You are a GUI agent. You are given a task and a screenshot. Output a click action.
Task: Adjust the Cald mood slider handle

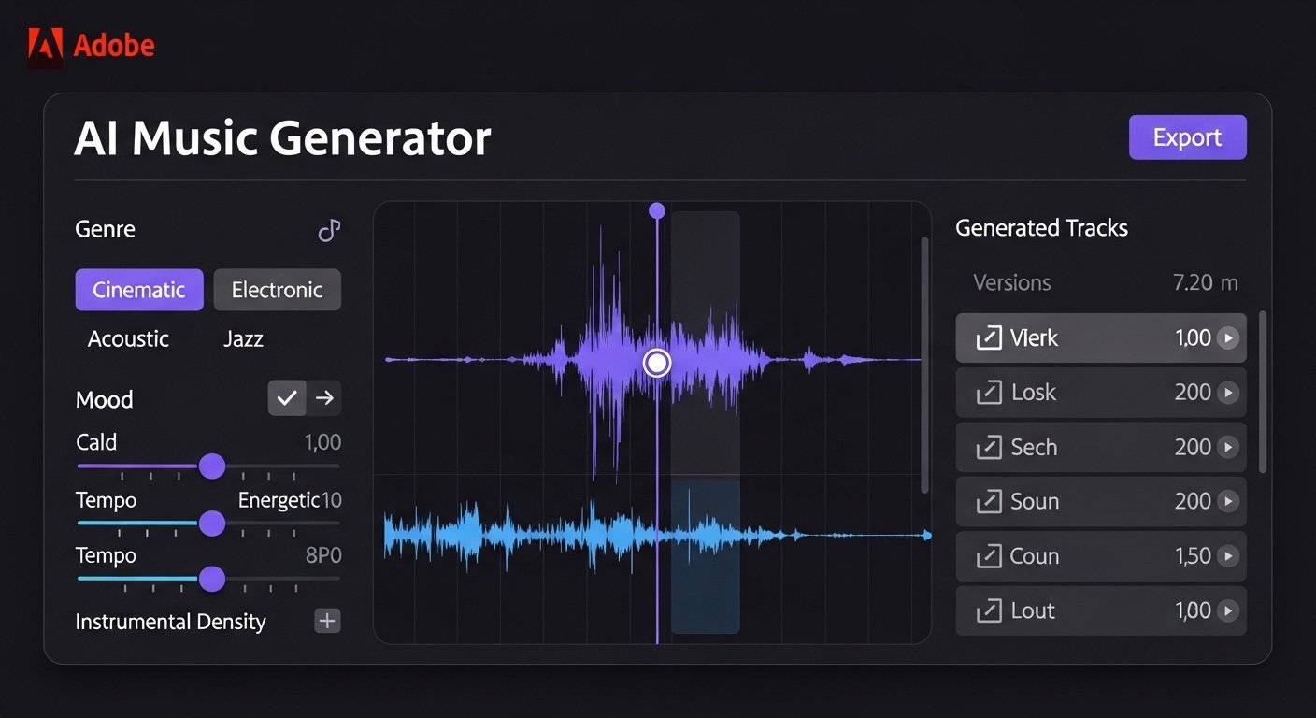[x=212, y=466]
